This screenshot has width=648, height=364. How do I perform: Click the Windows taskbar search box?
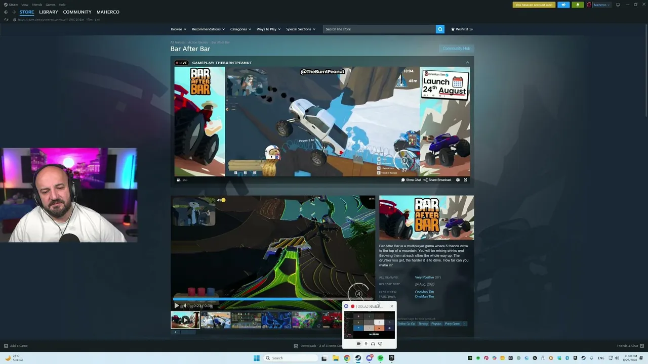click(291, 358)
